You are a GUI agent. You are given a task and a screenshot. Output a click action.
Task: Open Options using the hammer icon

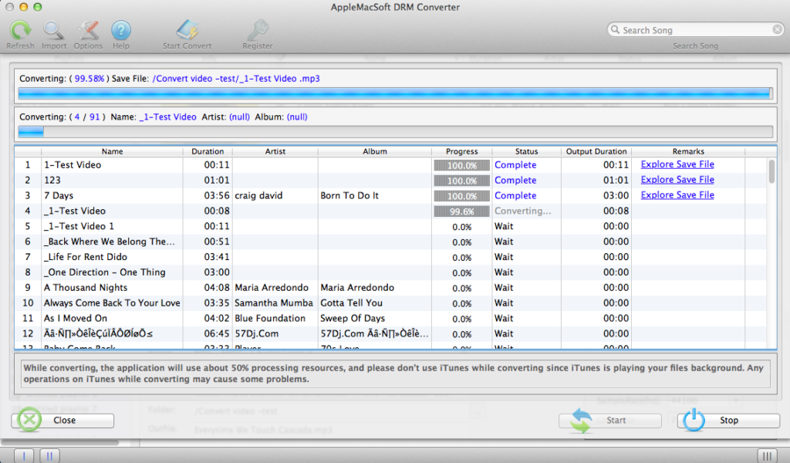click(x=87, y=29)
